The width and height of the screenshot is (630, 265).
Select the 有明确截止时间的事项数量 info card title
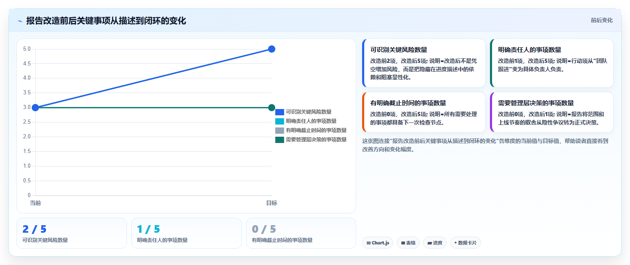[x=408, y=103]
